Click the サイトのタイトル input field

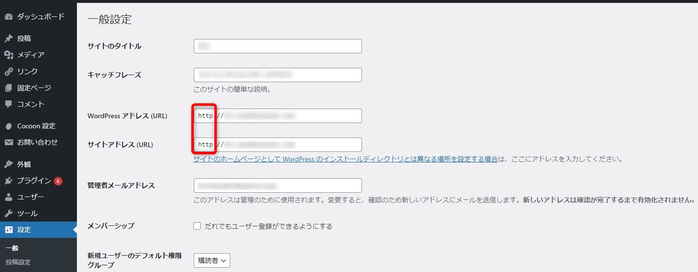[277, 46]
